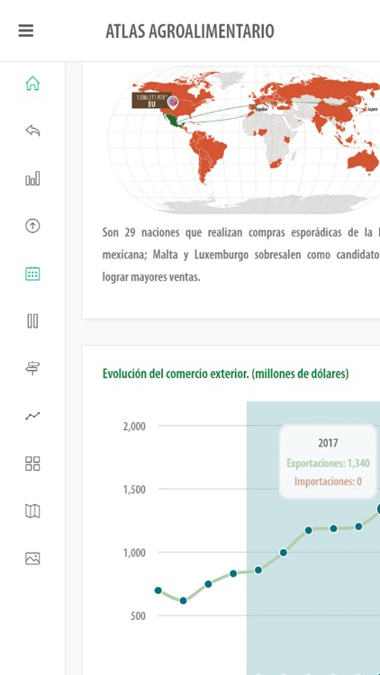The image size is (380, 675).
Task: Click the first data point of the line chart
Action: click(x=158, y=590)
